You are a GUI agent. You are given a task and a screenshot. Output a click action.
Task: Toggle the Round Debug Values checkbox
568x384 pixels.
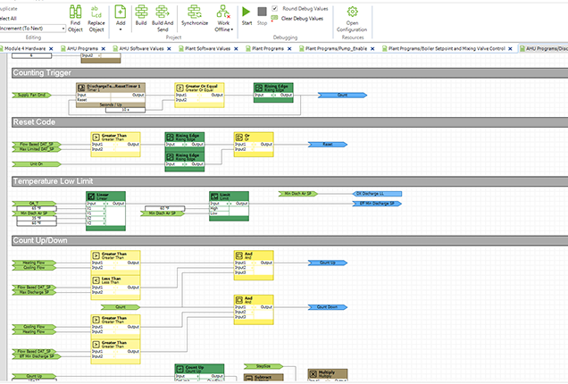(x=273, y=8)
